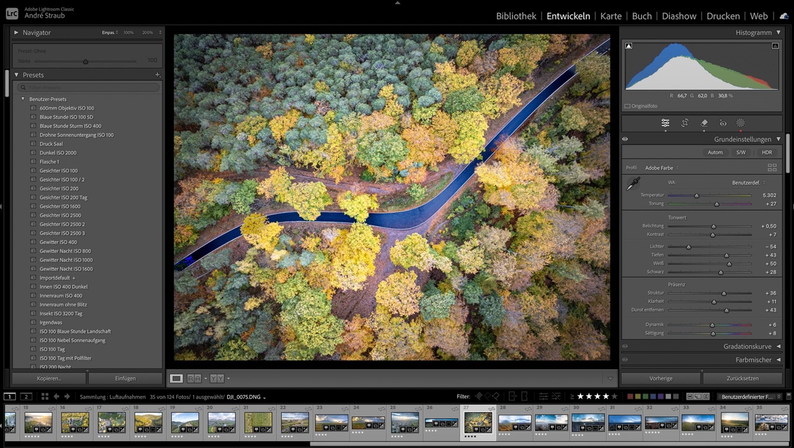Open the profile browser grid icon

[x=772, y=168]
